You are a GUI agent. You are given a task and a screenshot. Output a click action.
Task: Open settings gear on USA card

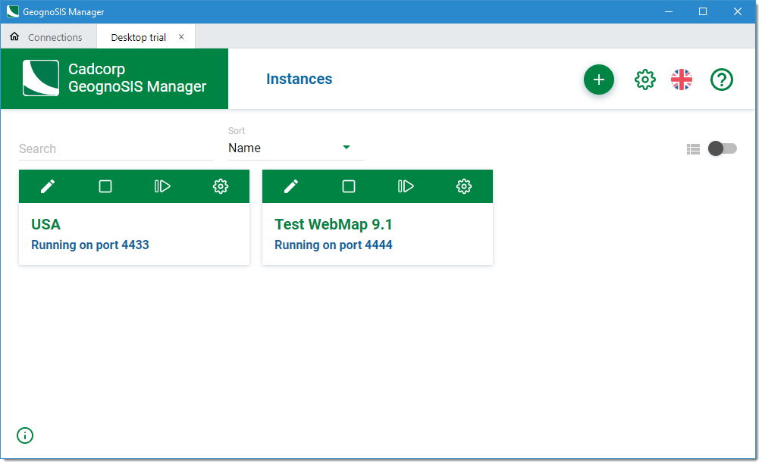[221, 186]
